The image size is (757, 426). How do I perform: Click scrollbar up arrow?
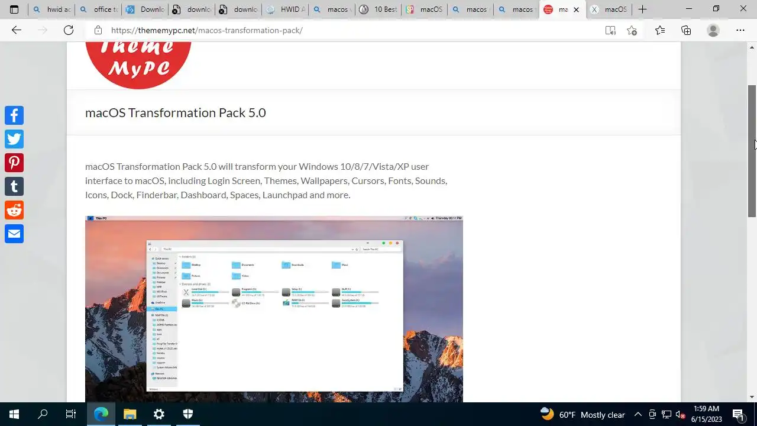pos(752,46)
